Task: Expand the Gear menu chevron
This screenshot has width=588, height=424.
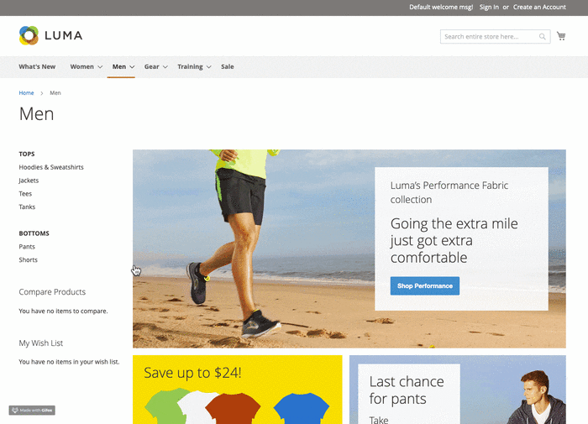Action: click(x=165, y=67)
